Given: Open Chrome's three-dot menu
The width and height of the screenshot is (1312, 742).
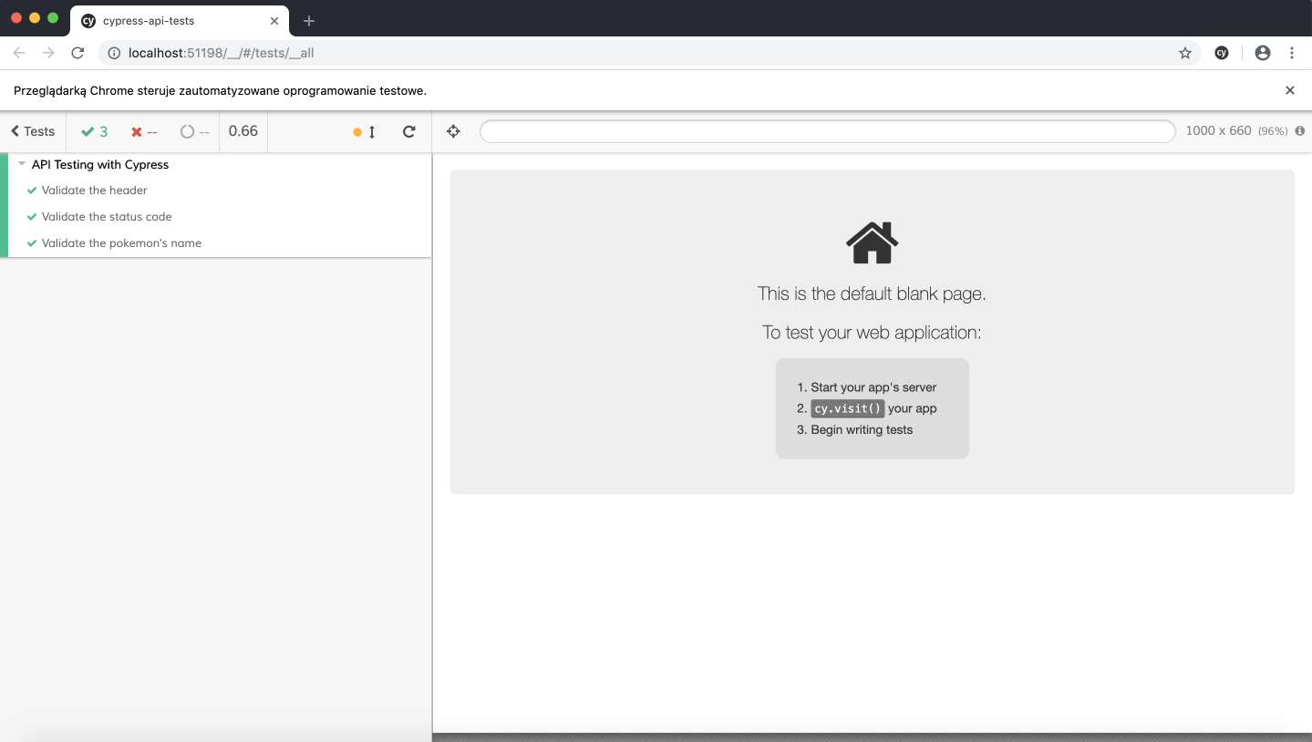Looking at the screenshot, I should click(x=1292, y=53).
